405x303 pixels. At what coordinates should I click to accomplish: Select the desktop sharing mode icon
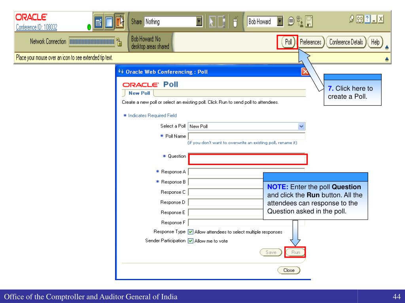coord(119,22)
